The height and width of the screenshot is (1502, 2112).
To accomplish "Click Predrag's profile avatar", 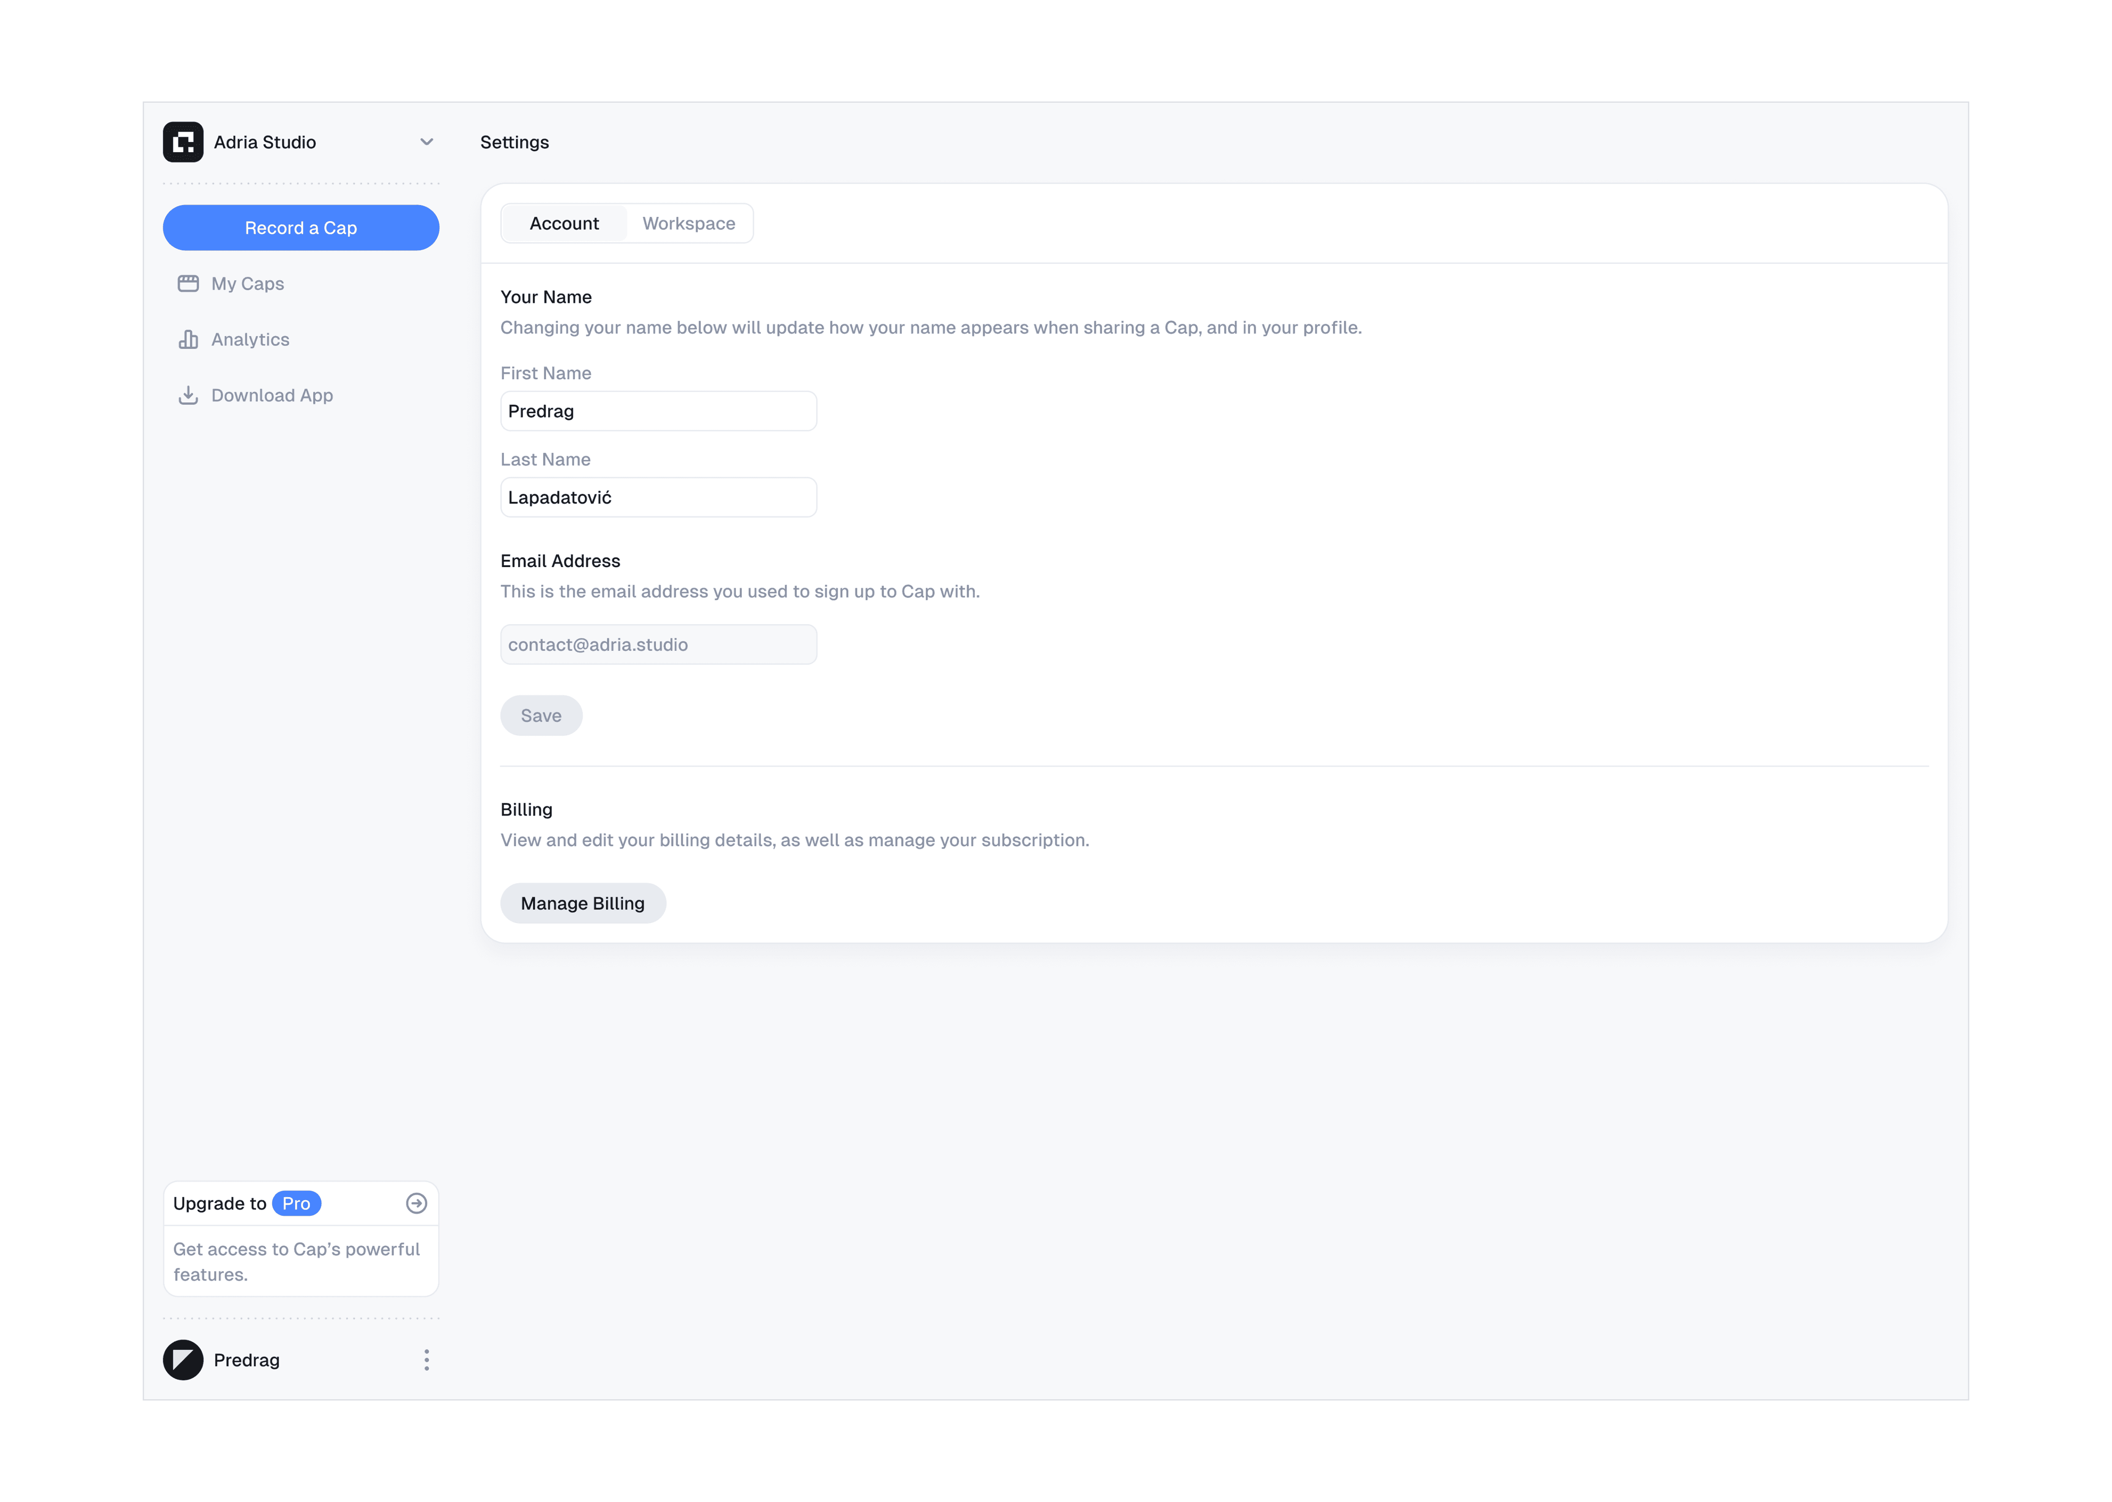I will [x=183, y=1359].
